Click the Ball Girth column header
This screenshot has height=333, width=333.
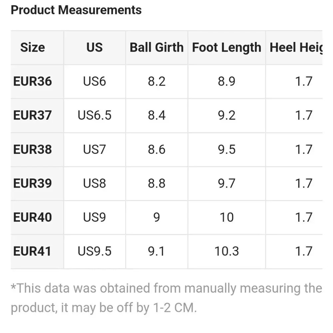pos(157,47)
